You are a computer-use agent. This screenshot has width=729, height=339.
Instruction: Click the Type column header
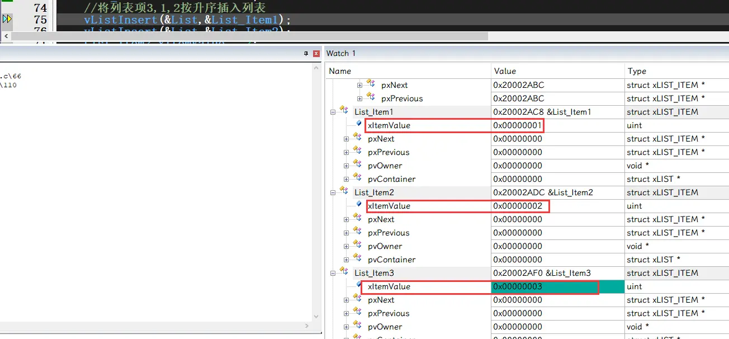tap(637, 71)
